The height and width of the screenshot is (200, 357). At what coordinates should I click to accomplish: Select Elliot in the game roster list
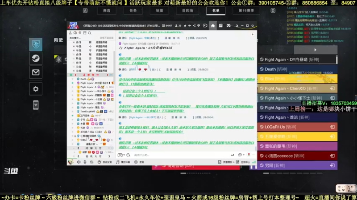pyautogui.click(x=297, y=79)
